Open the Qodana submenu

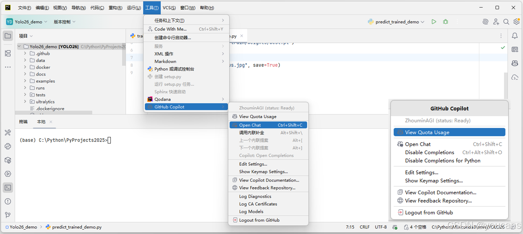(186, 99)
